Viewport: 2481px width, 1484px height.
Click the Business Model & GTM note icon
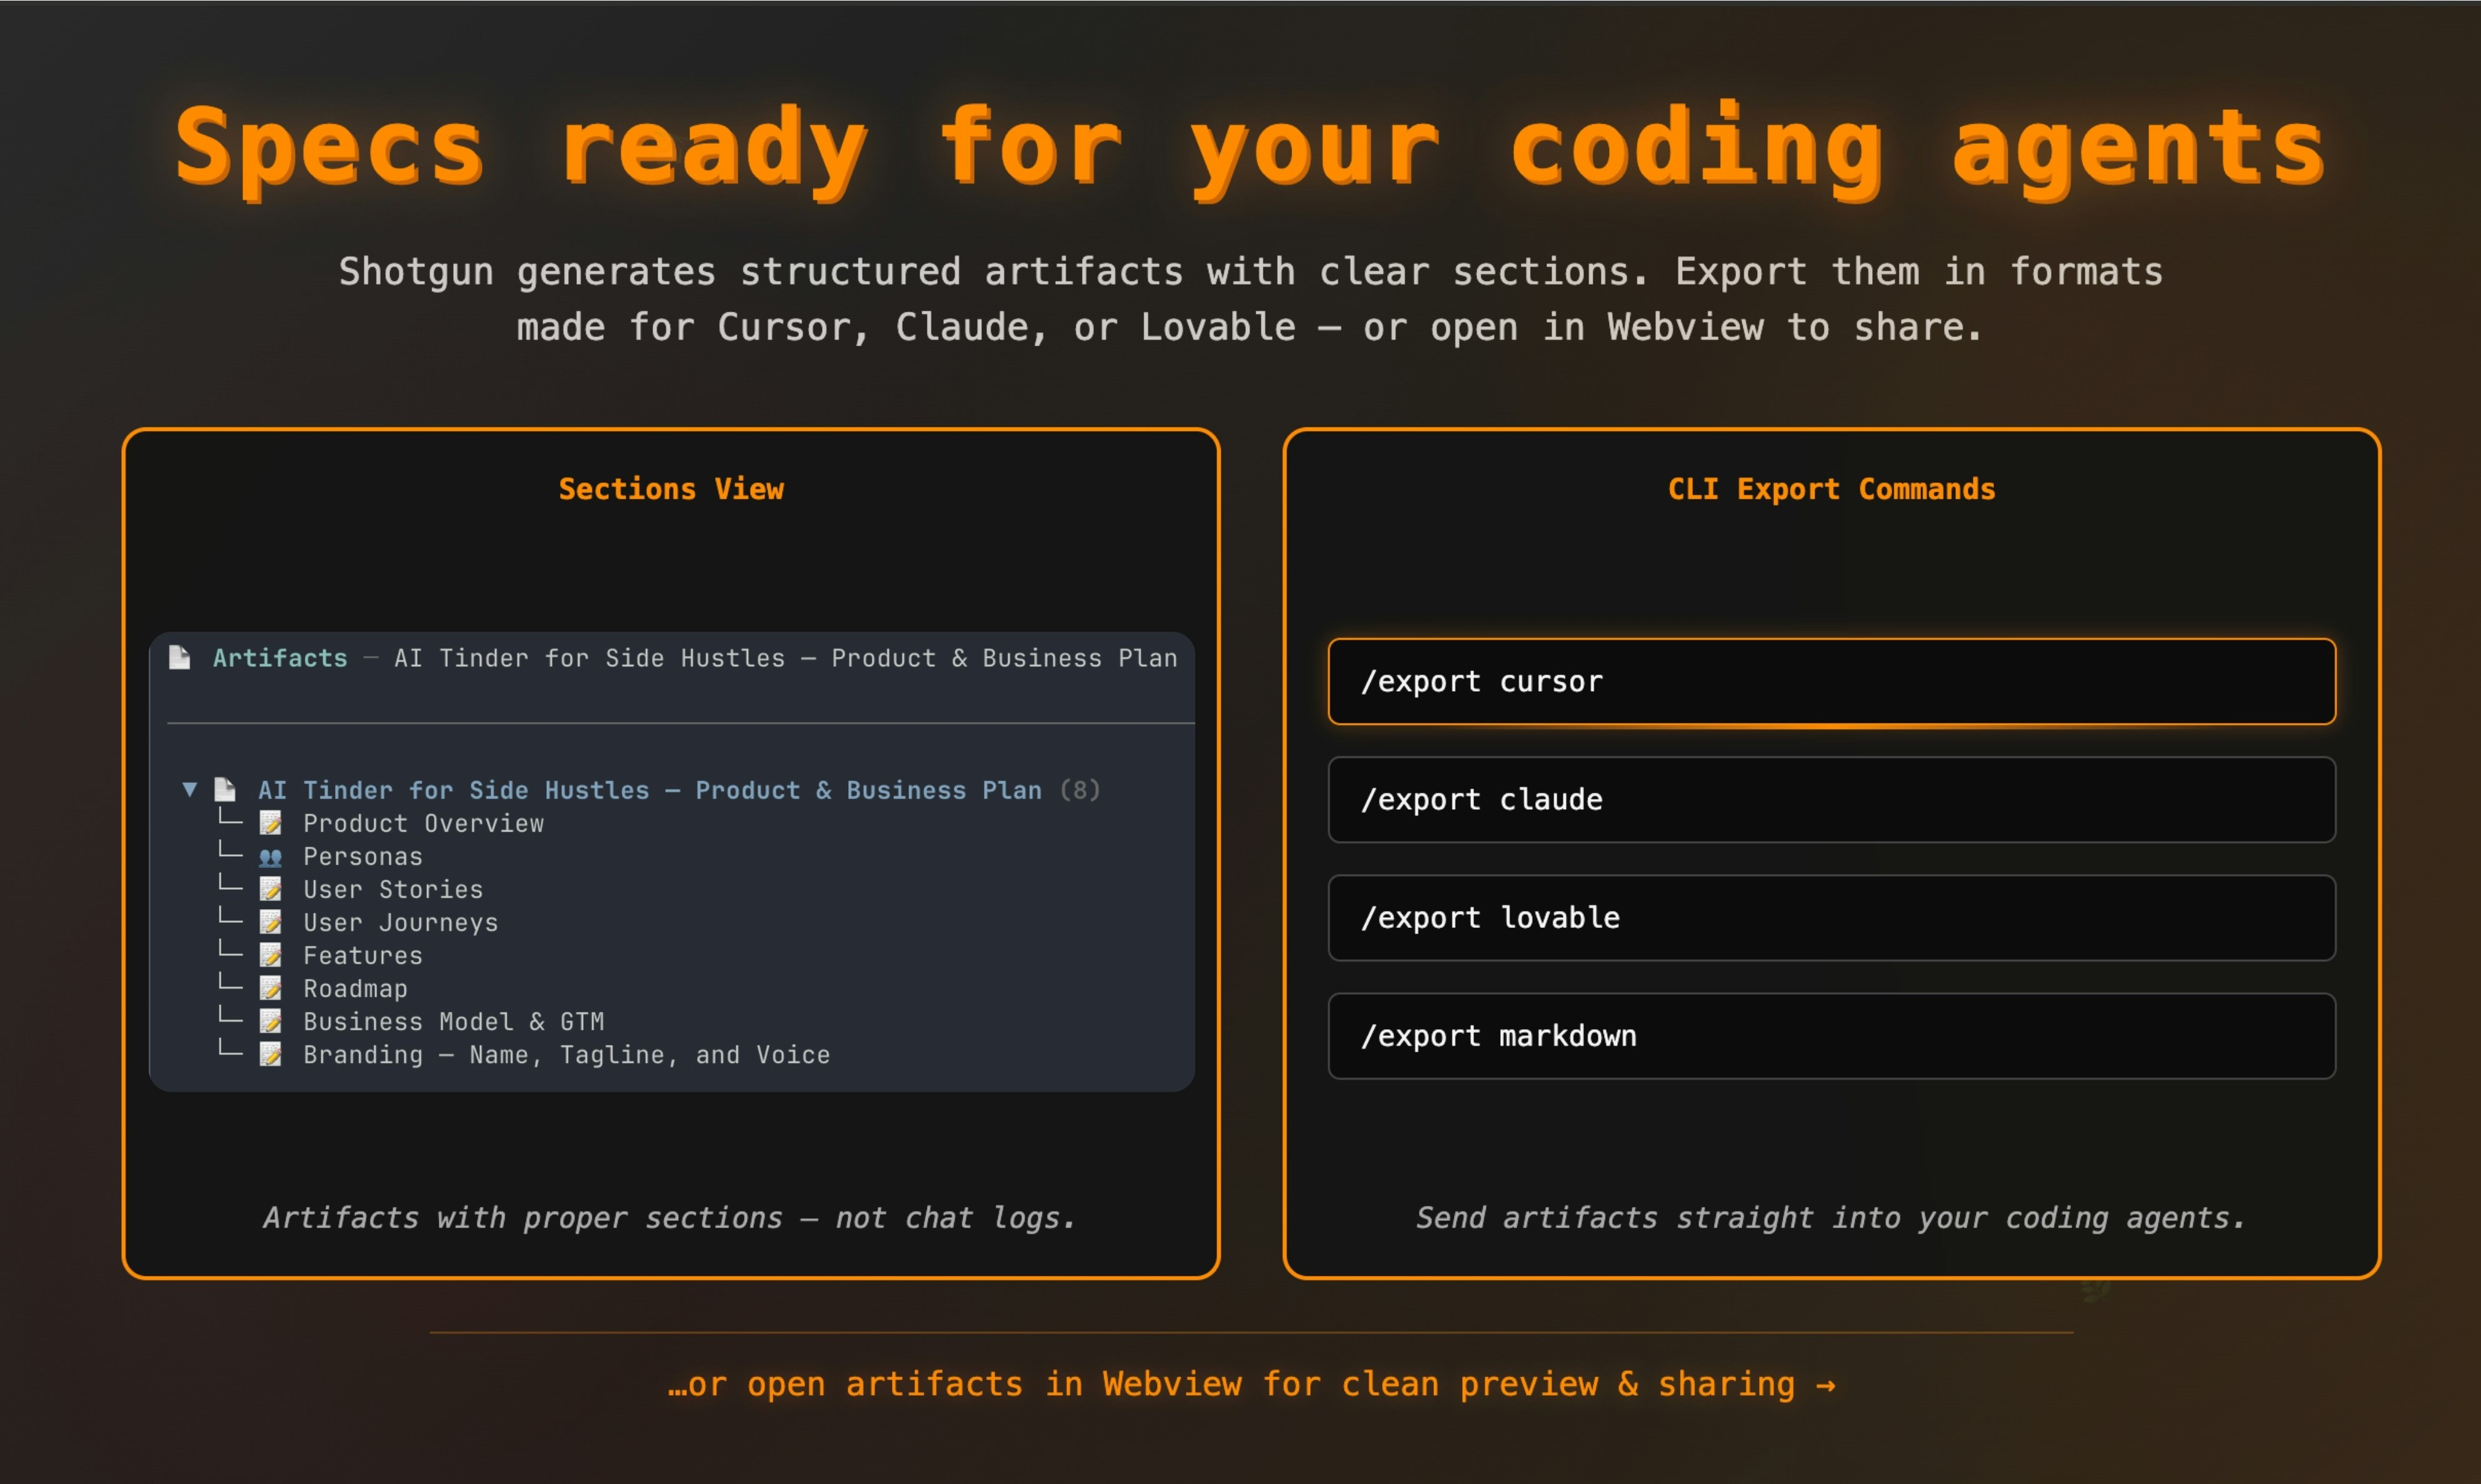pyautogui.click(x=270, y=1021)
